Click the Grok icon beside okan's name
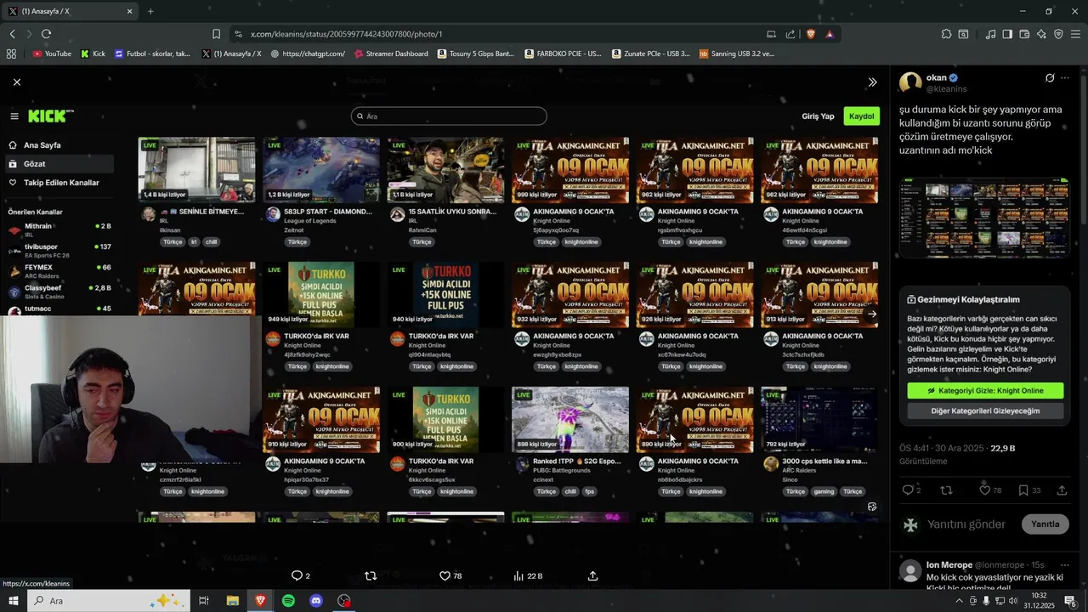1088x612 pixels. tap(1050, 78)
